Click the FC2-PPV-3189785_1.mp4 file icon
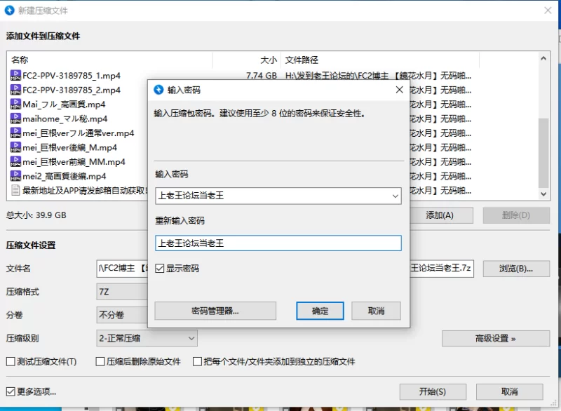The width and height of the screenshot is (561, 411). pyautogui.click(x=15, y=76)
